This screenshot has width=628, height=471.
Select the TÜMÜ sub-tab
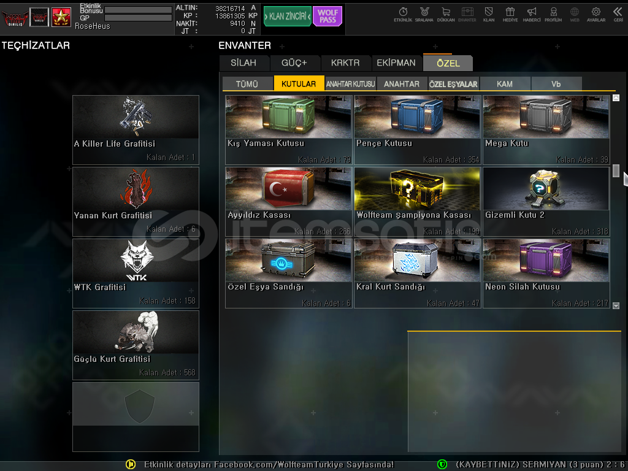click(247, 83)
